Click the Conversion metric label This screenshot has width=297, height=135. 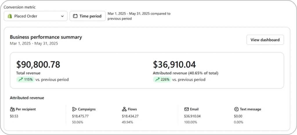click(20, 7)
